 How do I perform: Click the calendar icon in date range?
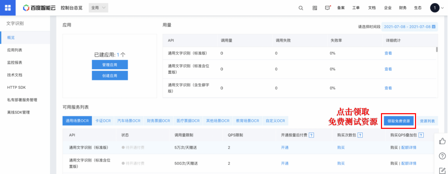[434, 27]
